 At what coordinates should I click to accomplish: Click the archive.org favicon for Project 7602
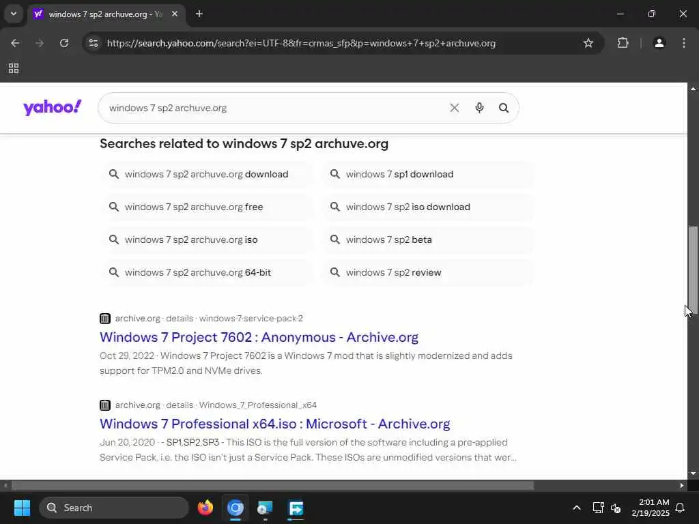click(104, 318)
